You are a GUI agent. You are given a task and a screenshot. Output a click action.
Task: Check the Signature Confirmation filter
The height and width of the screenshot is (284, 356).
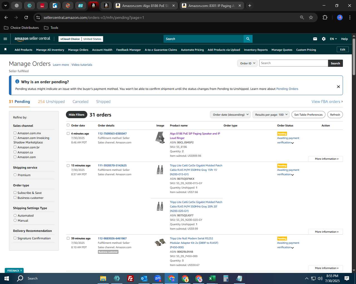[15, 238]
